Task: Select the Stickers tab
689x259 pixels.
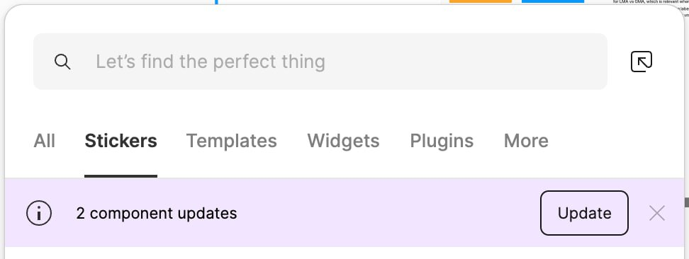Action: [121, 141]
